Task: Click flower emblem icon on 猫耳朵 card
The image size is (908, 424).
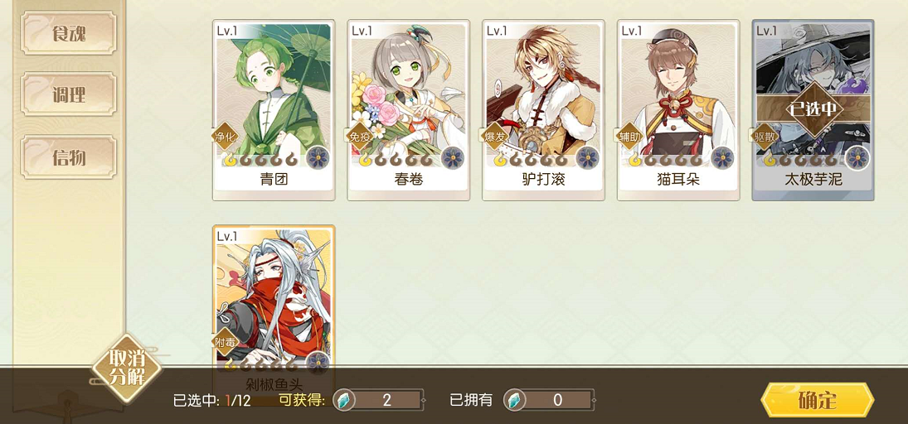Action: (x=722, y=157)
